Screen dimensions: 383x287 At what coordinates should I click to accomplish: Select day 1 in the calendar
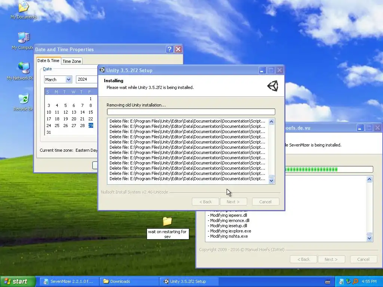pyautogui.click(x=91, y=99)
